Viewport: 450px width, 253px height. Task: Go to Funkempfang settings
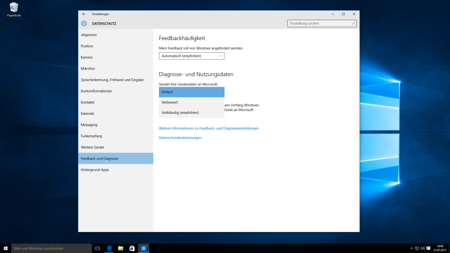click(x=116, y=136)
